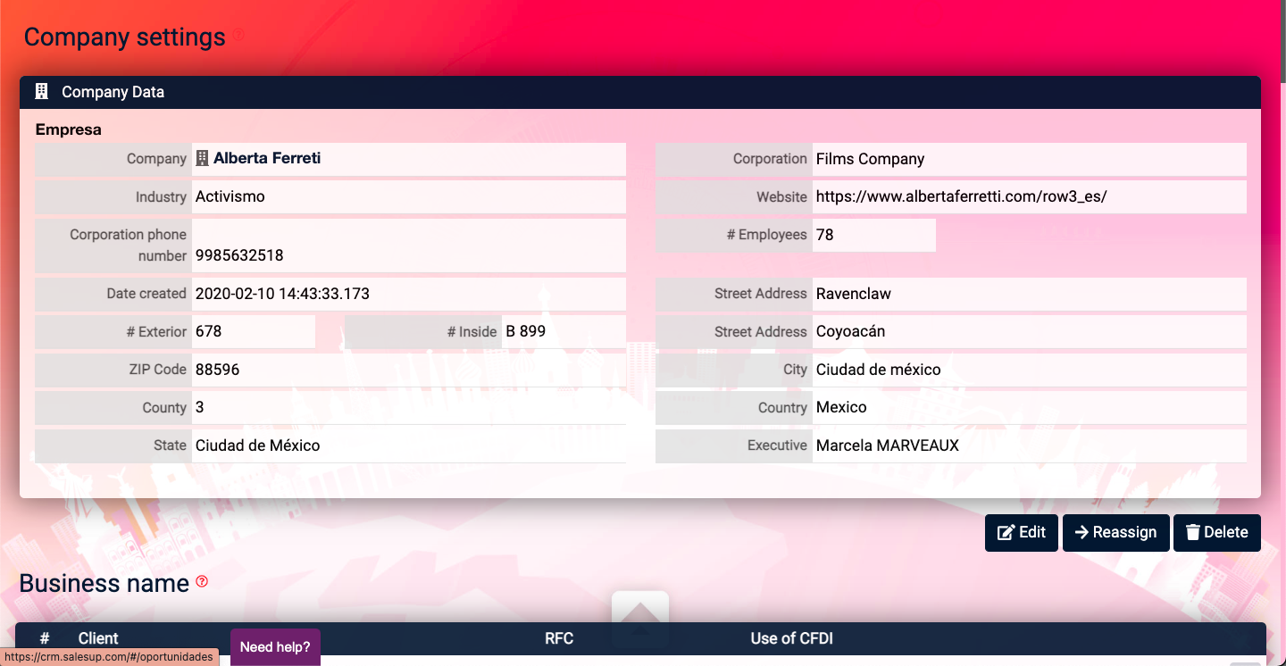The width and height of the screenshot is (1286, 666).
Task: Click the help icon beside Business name
Action: (x=202, y=582)
